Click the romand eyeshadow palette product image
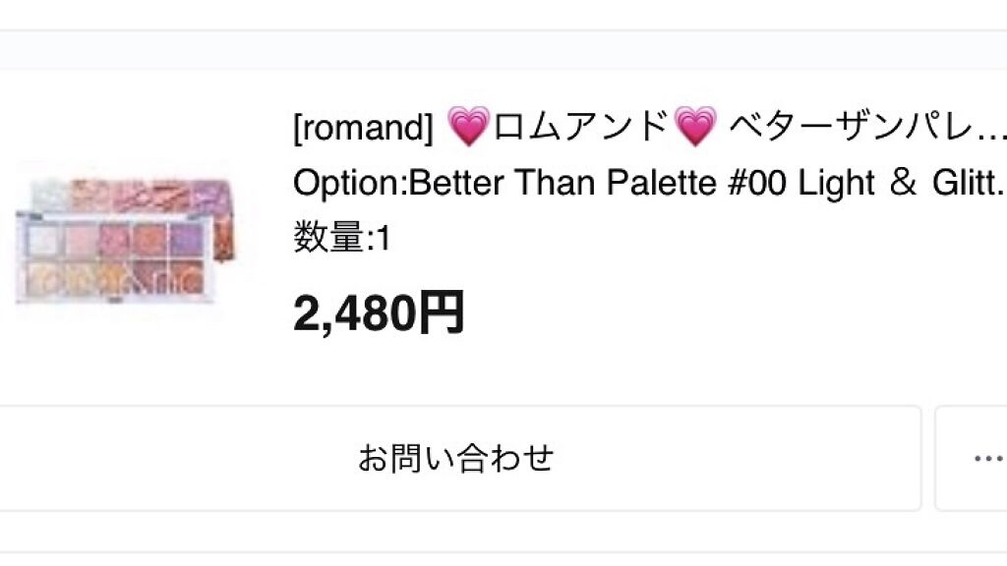 (x=126, y=239)
